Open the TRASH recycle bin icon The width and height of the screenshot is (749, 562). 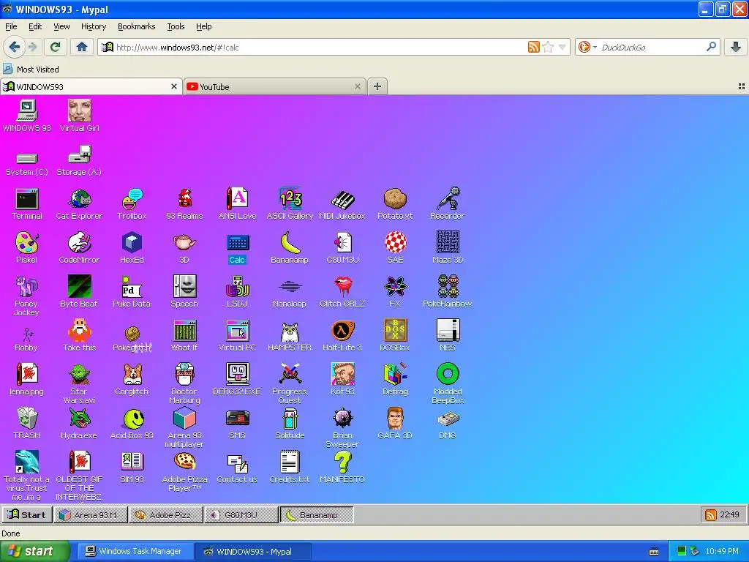27,424
